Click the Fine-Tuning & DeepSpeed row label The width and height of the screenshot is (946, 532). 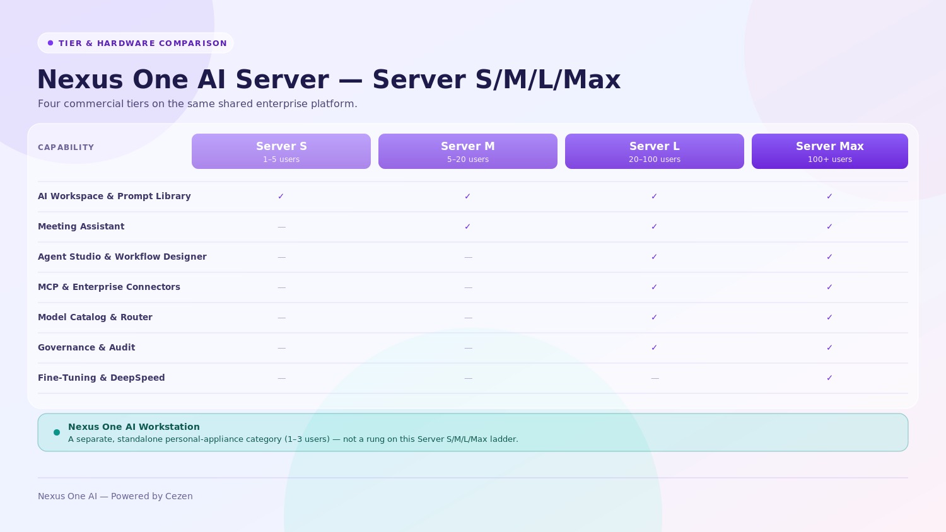pyautogui.click(x=102, y=378)
